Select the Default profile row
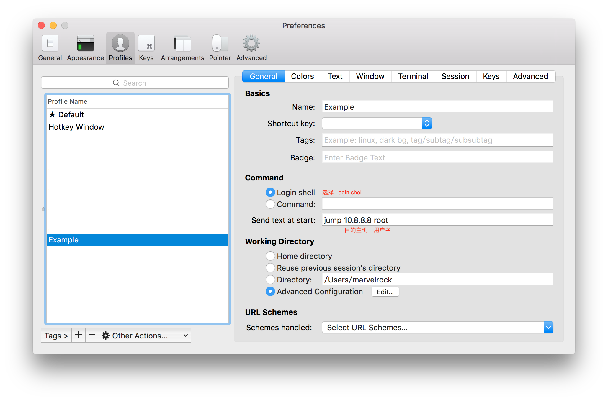The width and height of the screenshot is (608, 401). point(138,114)
